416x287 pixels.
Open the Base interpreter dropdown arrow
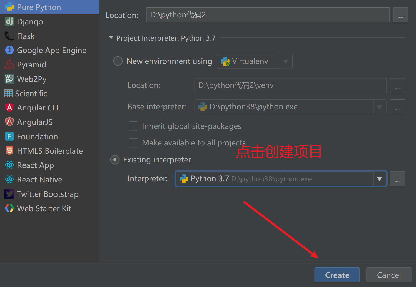tap(380, 107)
